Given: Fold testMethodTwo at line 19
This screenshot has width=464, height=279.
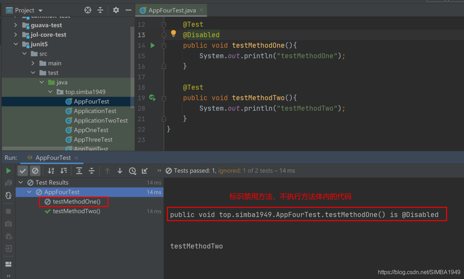Looking at the screenshot, I should click(164, 98).
